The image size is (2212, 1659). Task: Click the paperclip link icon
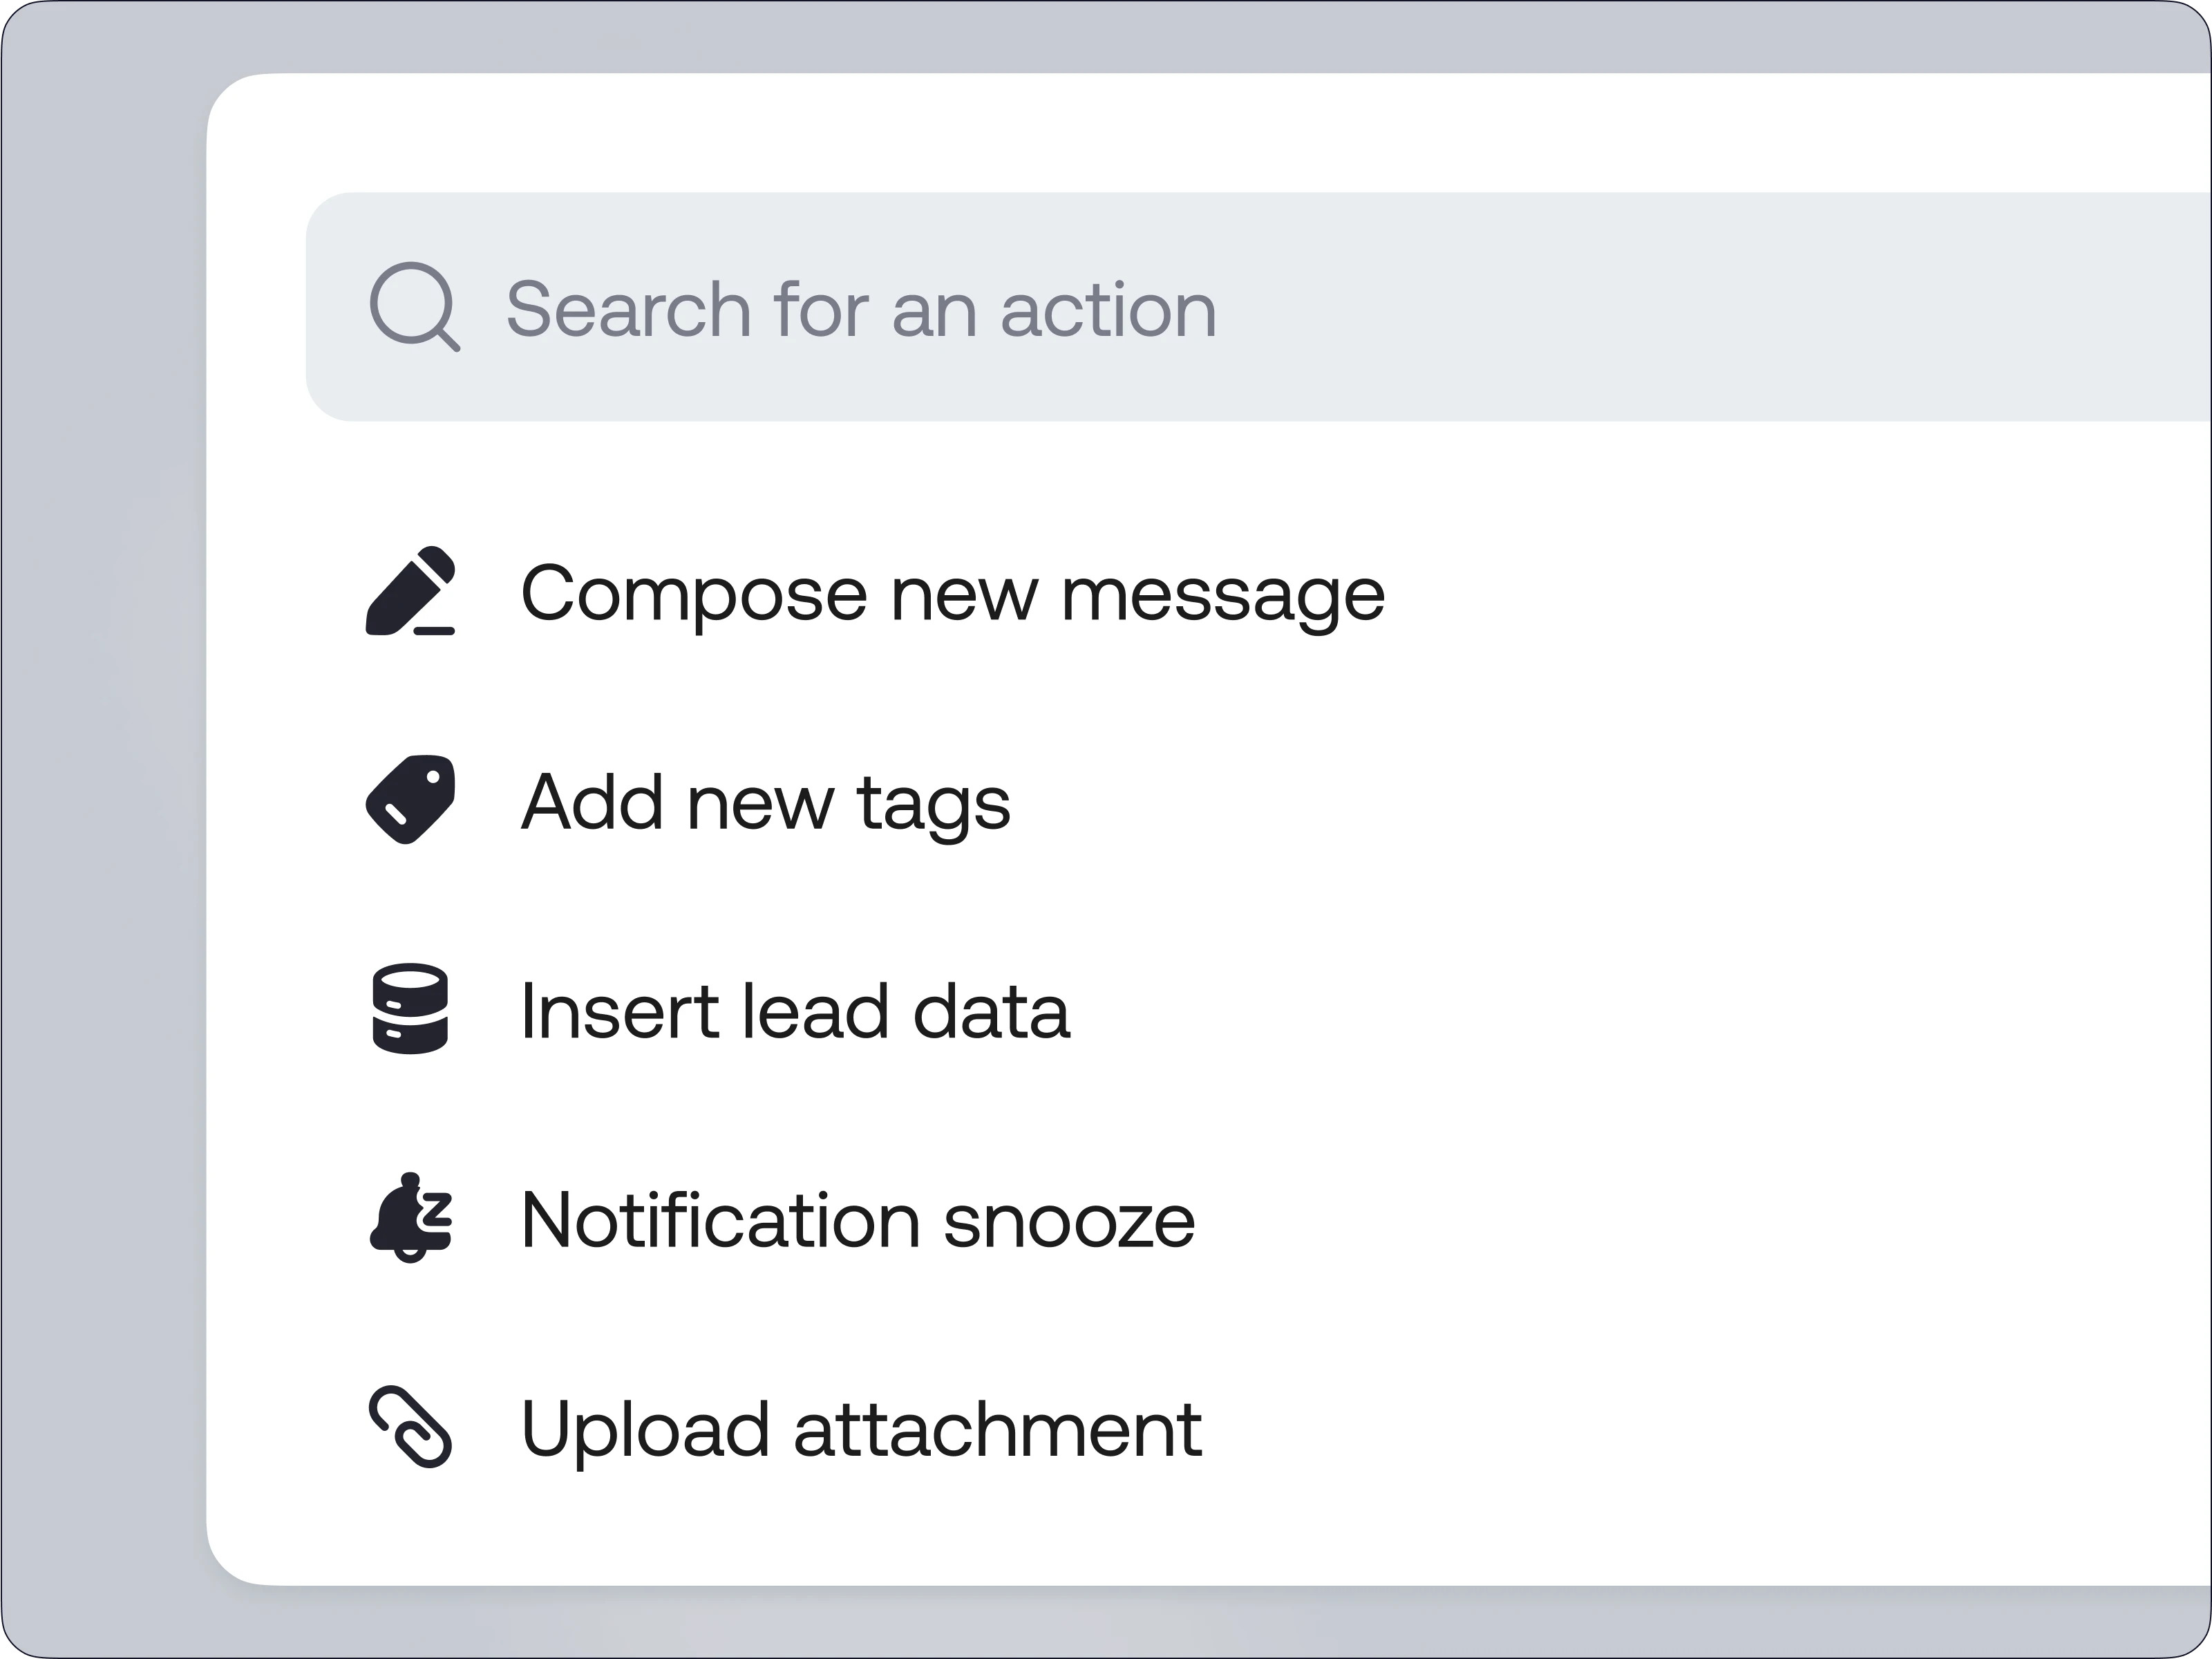(x=411, y=1427)
